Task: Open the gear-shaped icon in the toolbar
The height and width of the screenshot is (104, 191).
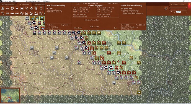Action: (x=12, y=8)
